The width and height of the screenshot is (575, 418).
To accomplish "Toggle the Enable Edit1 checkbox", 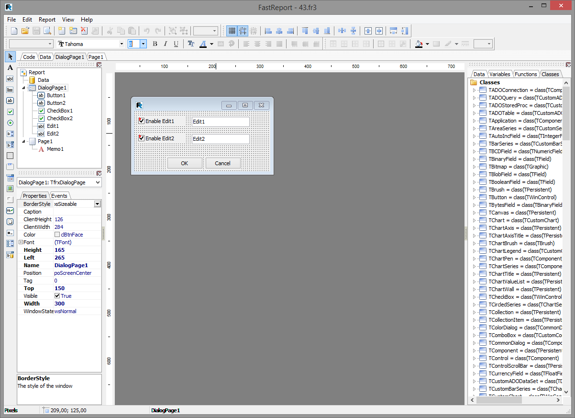I will coord(141,121).
